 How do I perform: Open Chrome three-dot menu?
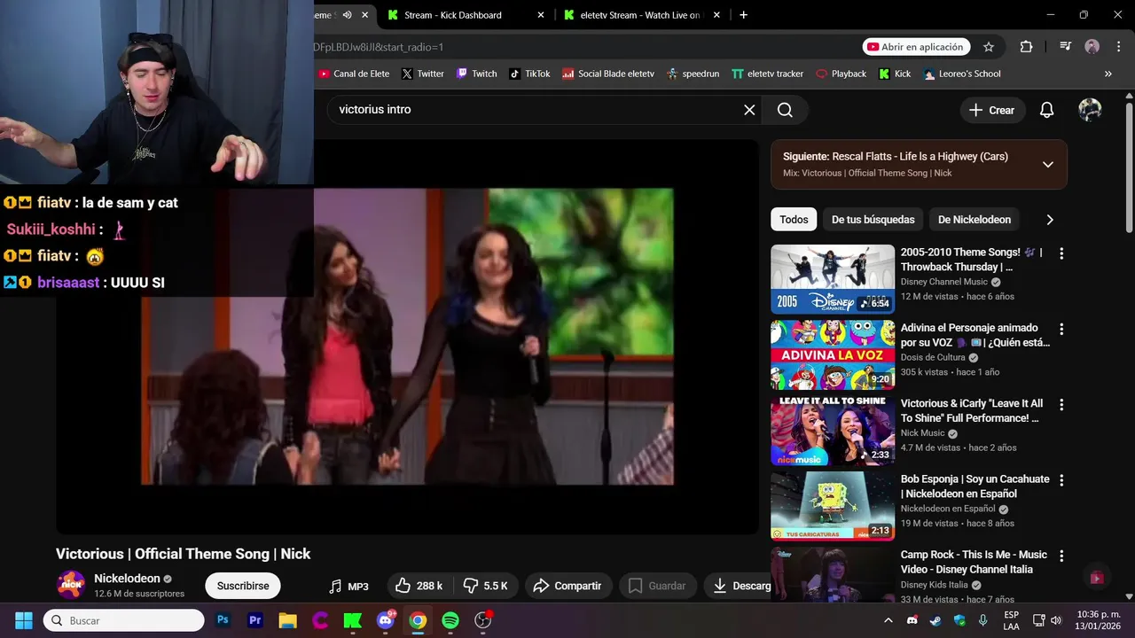click(x=1118, y=47)
